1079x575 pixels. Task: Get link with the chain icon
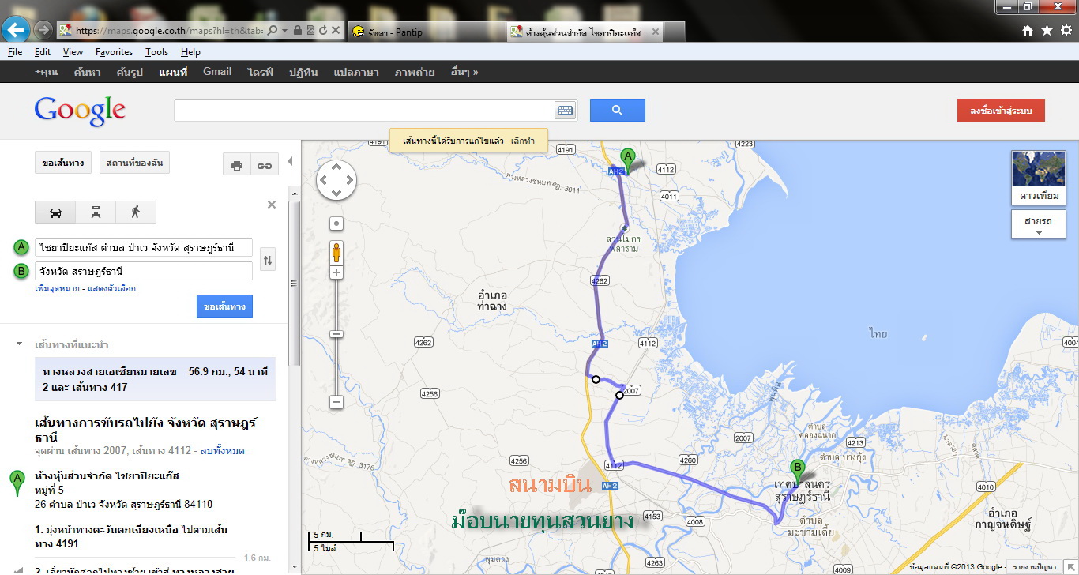coord(264,165)
